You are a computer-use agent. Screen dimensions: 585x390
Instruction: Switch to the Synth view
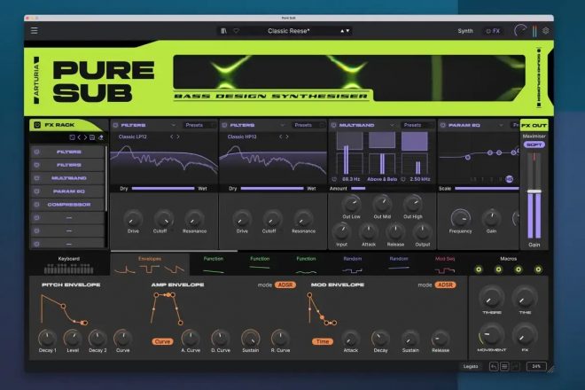465,31
